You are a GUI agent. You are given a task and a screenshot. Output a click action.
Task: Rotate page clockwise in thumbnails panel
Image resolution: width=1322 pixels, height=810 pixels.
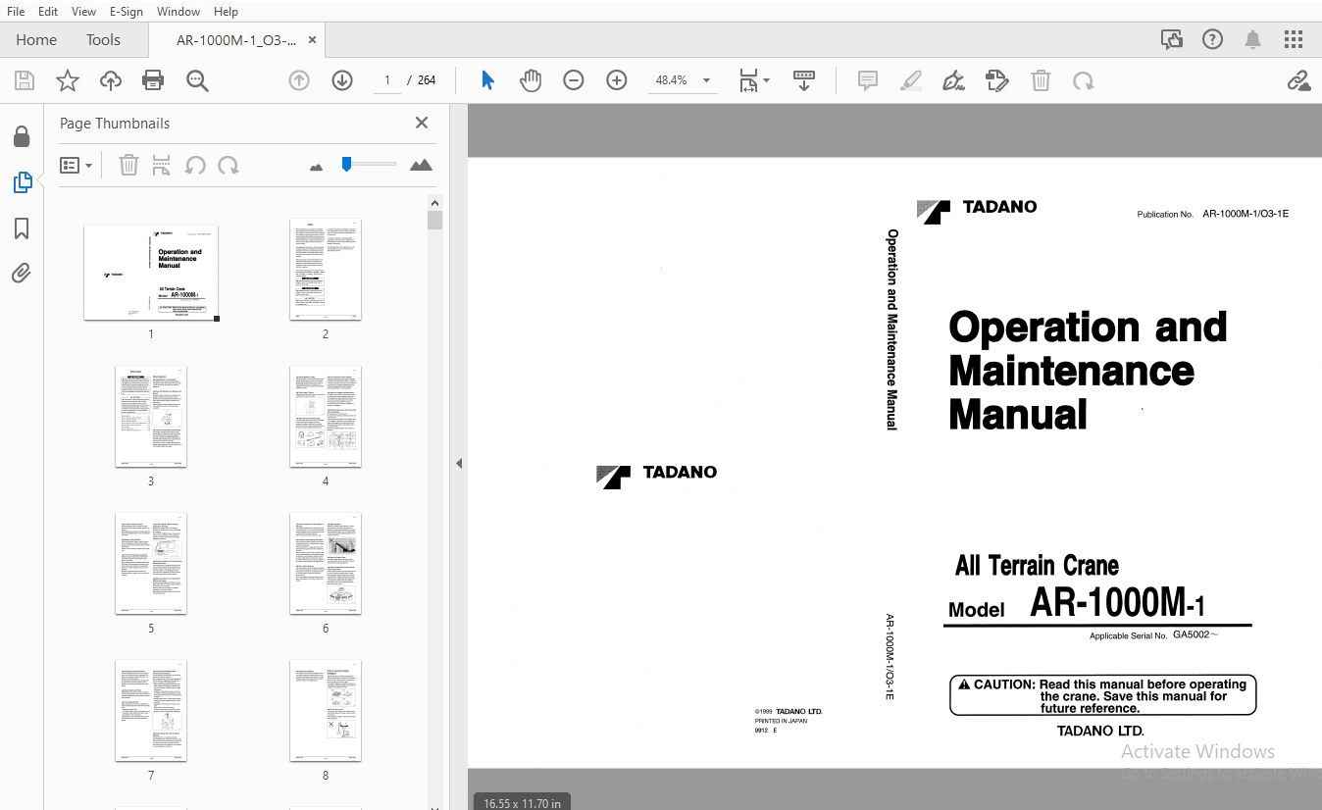click(x=229, y=165)
